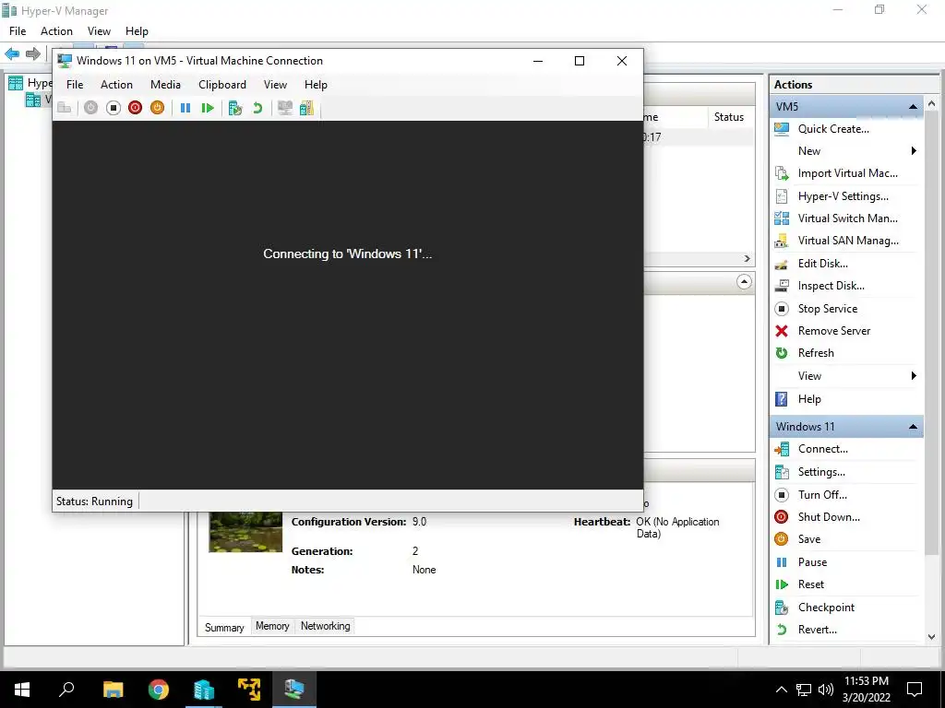Reset the VM using toolbar icon
This screenshot has width=945, height=708.
tap(208, 109)
